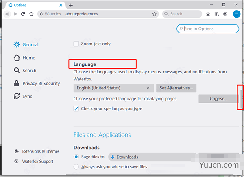Image resolution: width=244 pixels, height=177 pixels.
Task: Click the Privacy padlock icon in sidebar
Action: [17, 83]
